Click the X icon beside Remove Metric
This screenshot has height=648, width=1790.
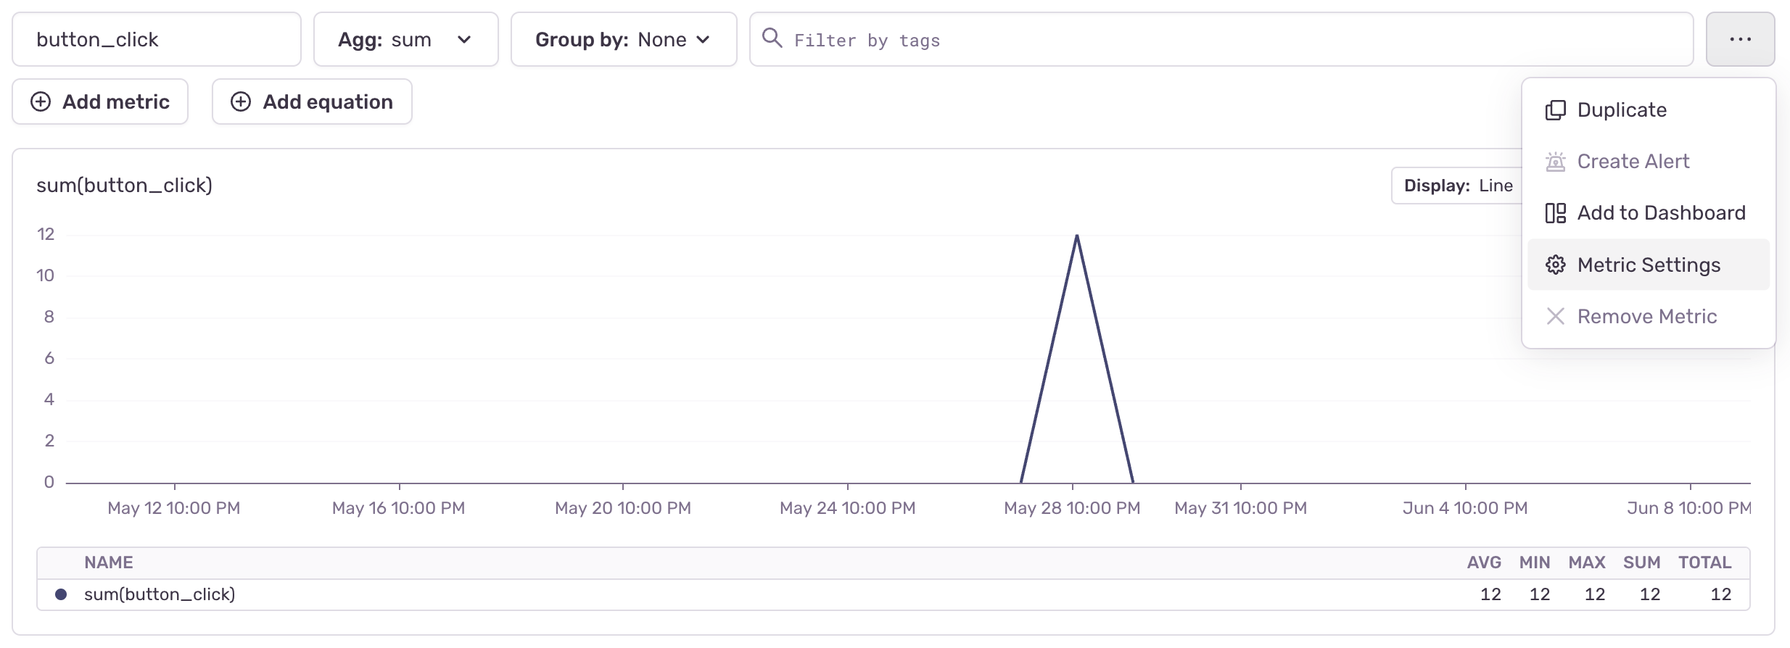pos(1555,317)
